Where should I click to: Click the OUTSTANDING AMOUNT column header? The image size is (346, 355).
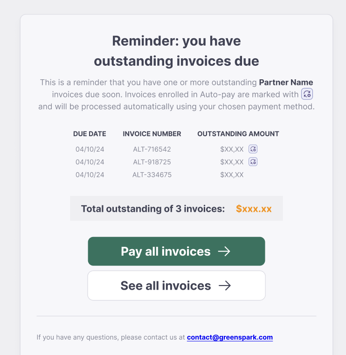238,134
